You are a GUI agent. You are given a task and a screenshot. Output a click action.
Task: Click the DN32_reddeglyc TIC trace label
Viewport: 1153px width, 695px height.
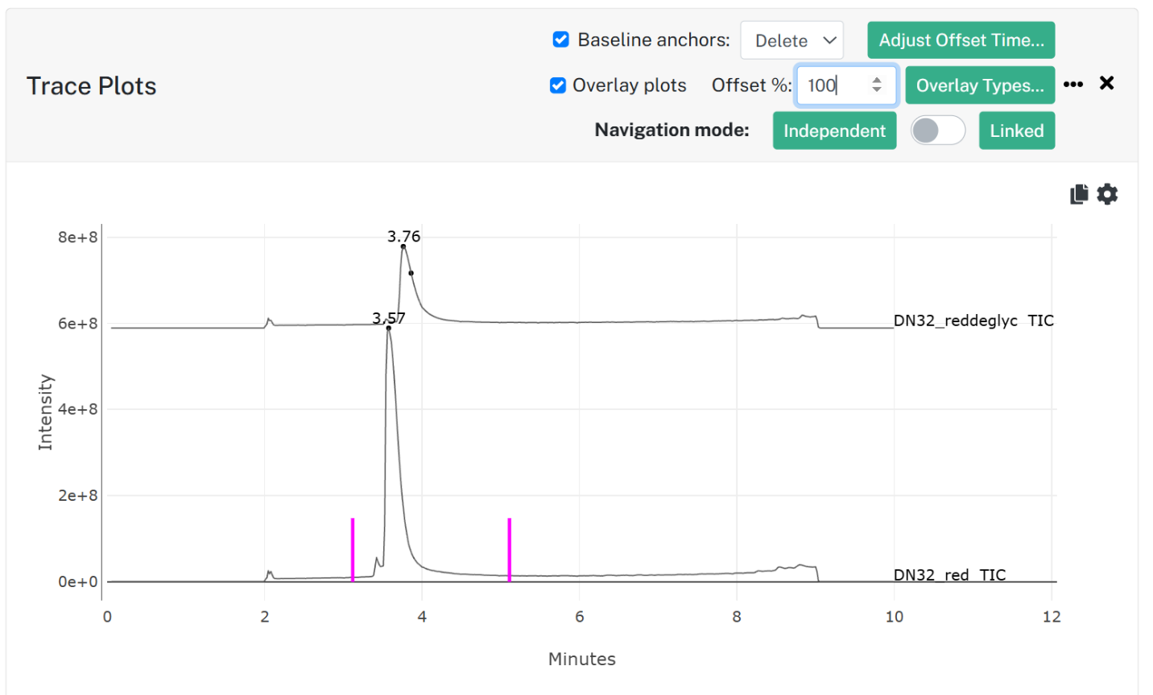point(973,321)
